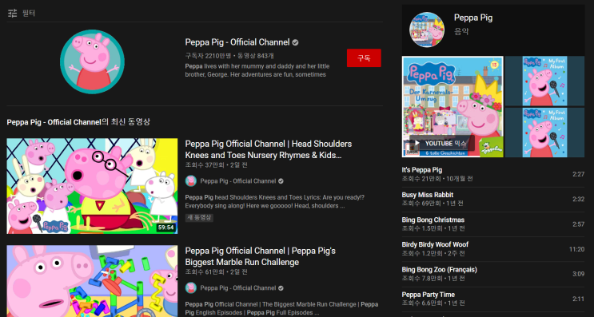This screenshot has width=594, height=317.
Task: Click 59:54 duration badge on thumbnail
Action: point(166,228)
